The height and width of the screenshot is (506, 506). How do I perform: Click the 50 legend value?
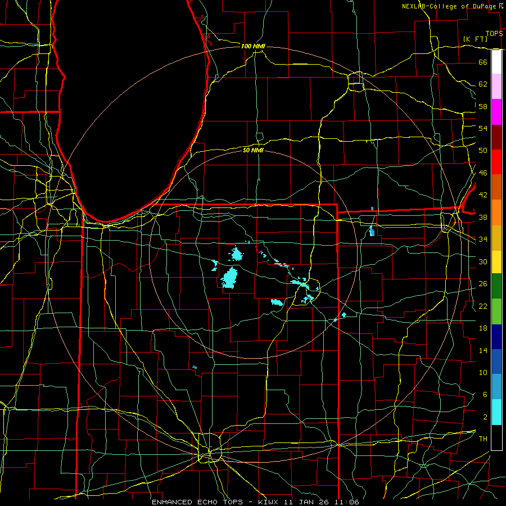click(483, 151)
